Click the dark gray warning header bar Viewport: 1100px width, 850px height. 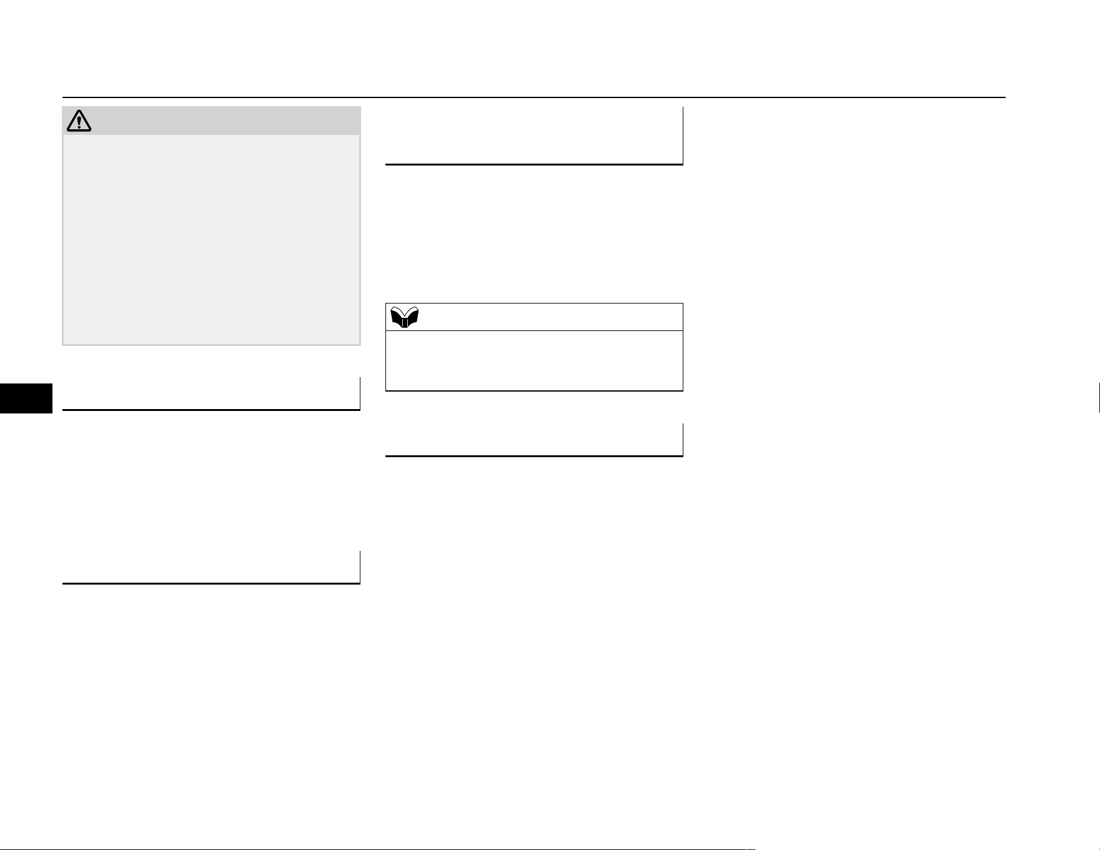212,121
